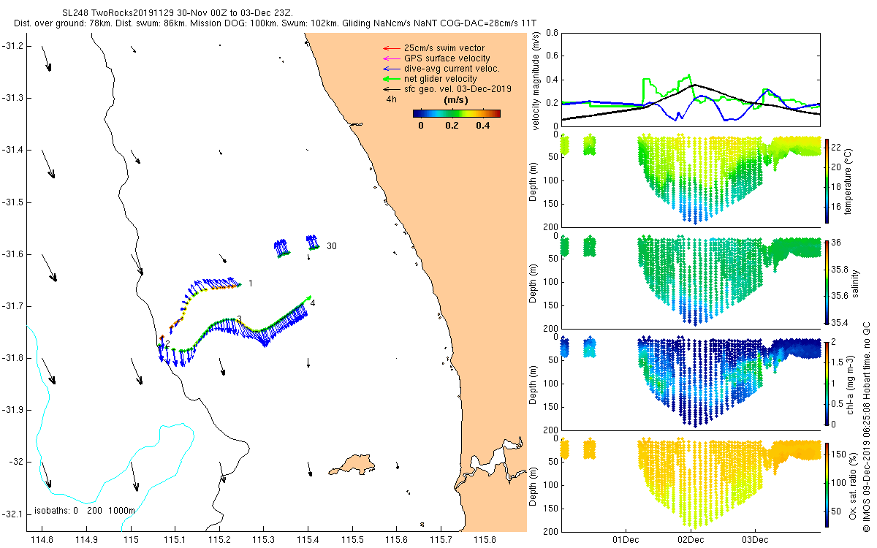Screen dimensions: 877x548
Task: Click longitude tick "115.8" on map axis
Action: point(485,540)
